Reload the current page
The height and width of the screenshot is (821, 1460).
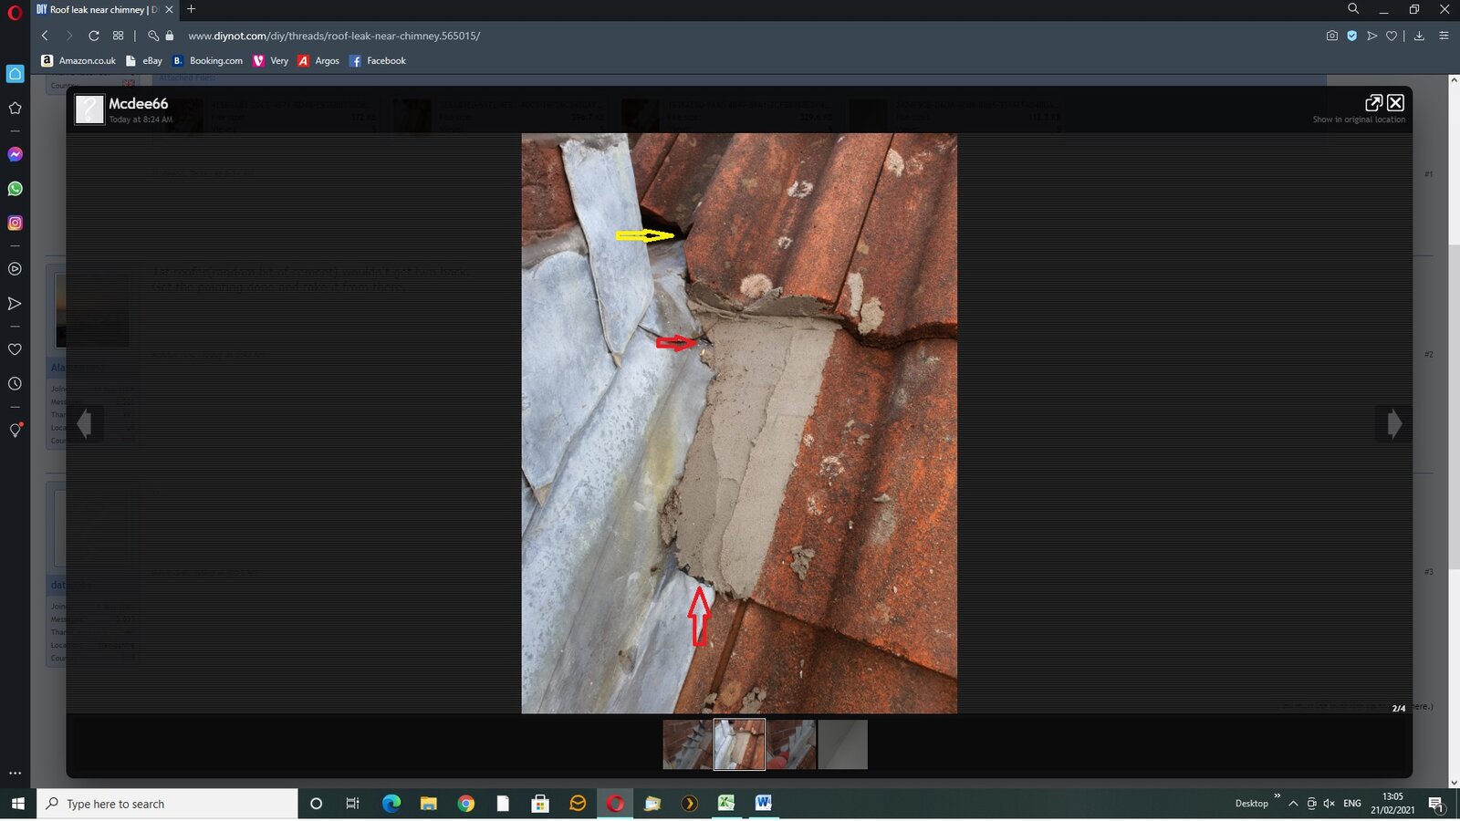93,36
